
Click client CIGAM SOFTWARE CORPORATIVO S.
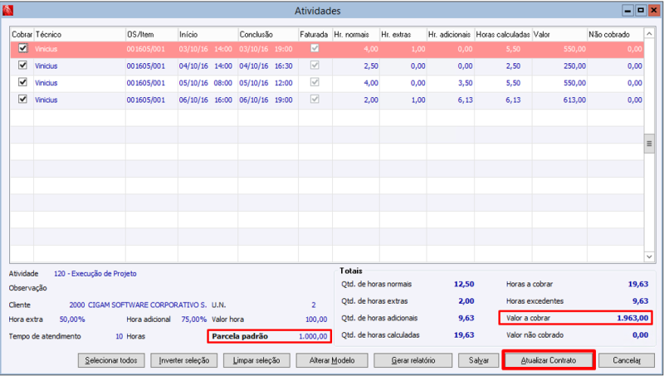pos(148,305)
